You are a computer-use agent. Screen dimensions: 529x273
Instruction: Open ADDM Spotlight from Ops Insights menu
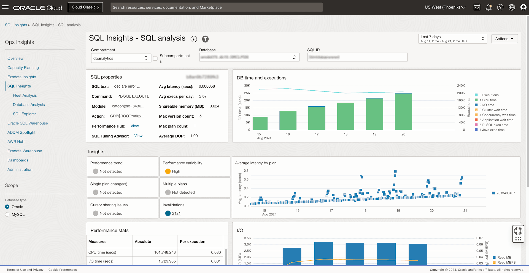[x=21, y=132]
